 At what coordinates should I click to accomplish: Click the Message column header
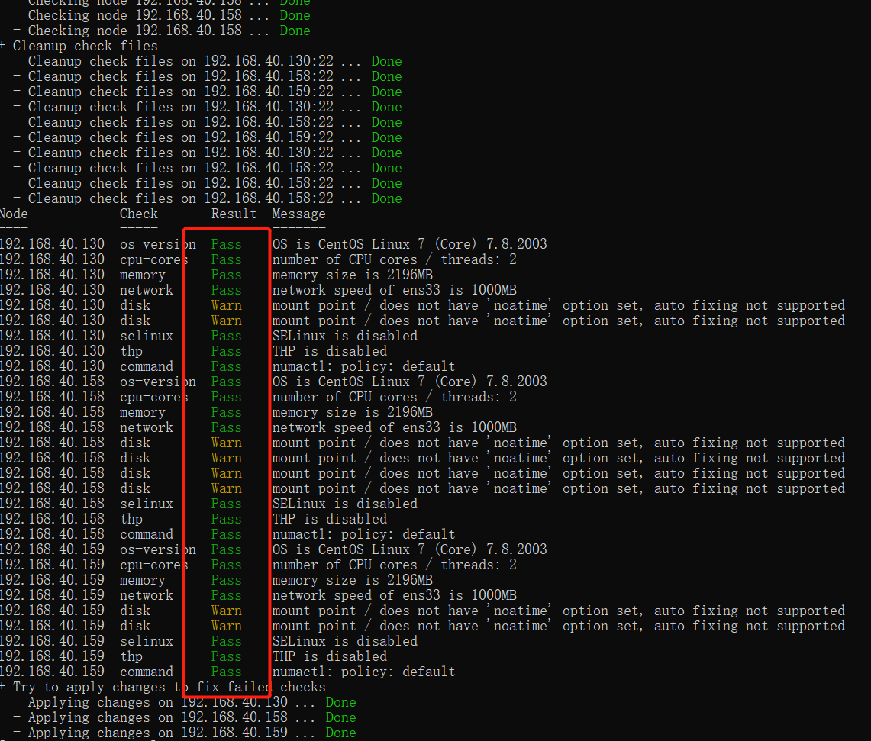pyautogui.click(x=298, y=214)
